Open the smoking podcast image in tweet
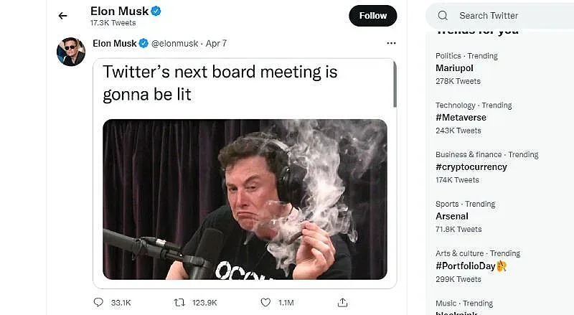The height and width of the screenshot is (315, 574). point(245,199)
